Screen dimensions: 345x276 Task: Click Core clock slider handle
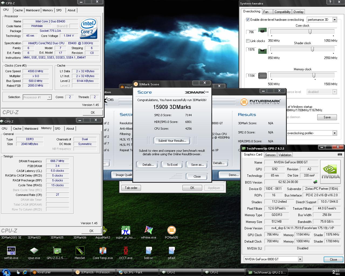310,32
